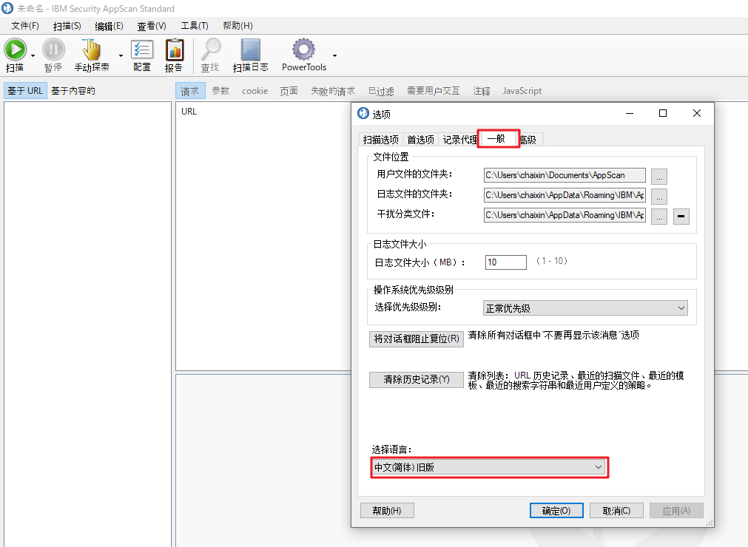Switch to 扫描选项 tab in options dialog

pos(381,140)
